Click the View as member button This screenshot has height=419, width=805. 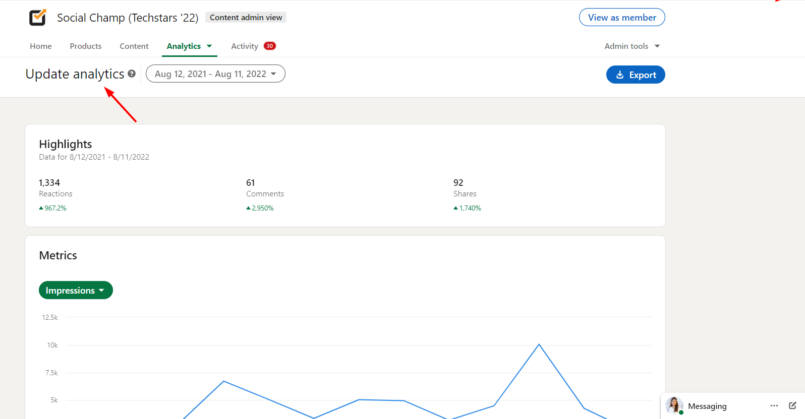tap(622, 17)
